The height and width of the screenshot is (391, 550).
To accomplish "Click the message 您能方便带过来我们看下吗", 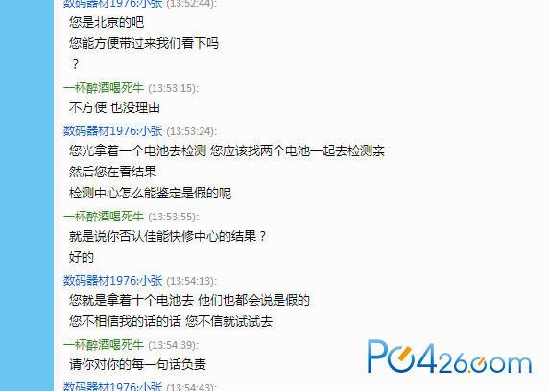I will (144, 43).
